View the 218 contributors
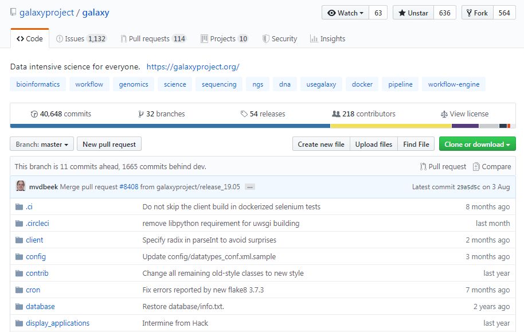This screenshot has height=332, width=524. (363, 114)
